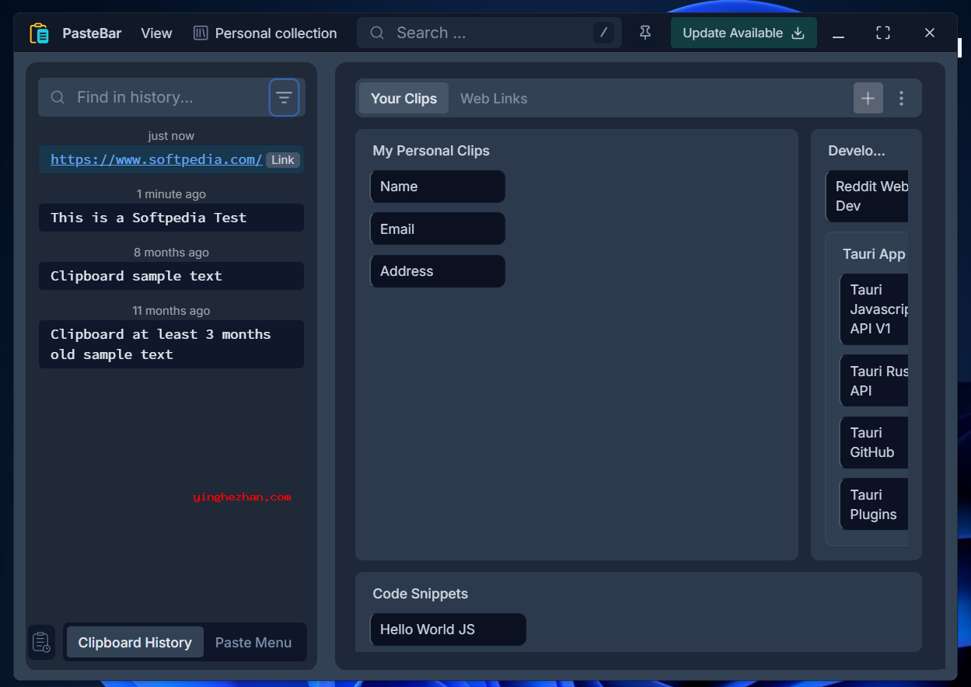Click the add new clip plus icon
The width and height of the screenshot is (971, 687).
868,98
